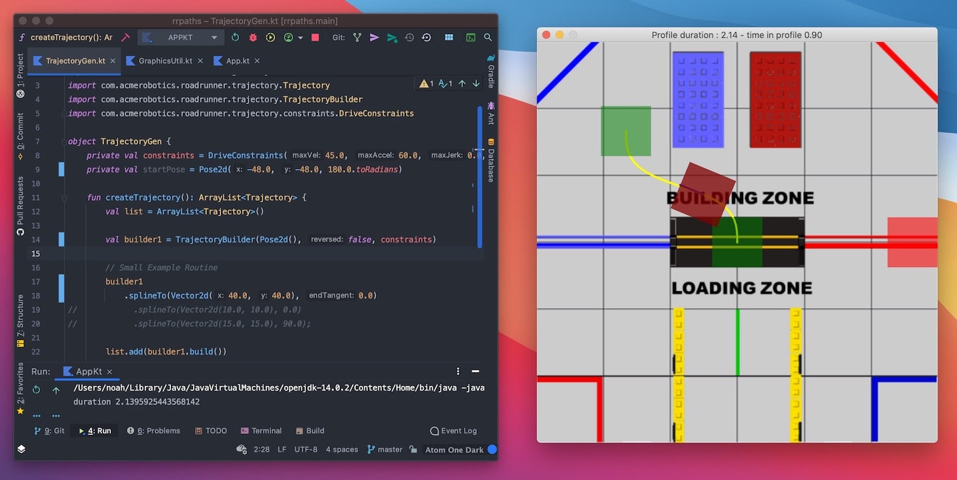Change line separator LF in status bar
The width and height of the screenshot is (957, 480).
282,449
